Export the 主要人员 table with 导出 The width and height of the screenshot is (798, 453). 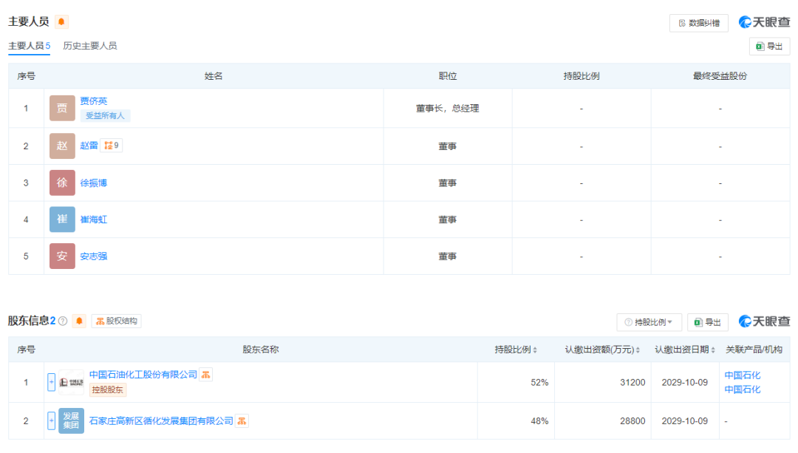click(x=769, y=46)
